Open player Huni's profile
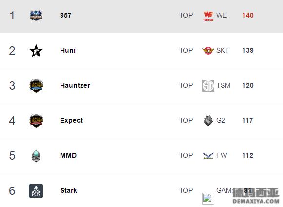The image size is (283, 207). pos(68,50)
